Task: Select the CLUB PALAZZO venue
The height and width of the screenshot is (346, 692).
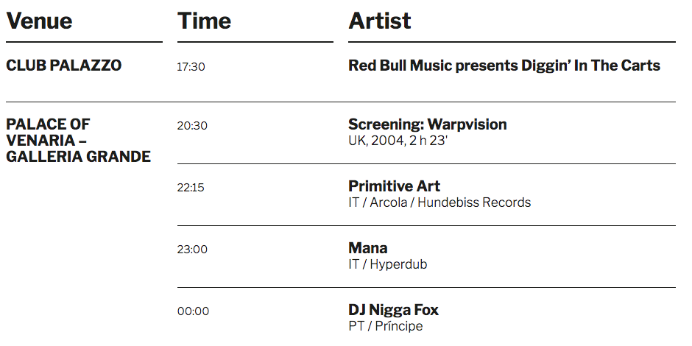Action: (64, 66)
